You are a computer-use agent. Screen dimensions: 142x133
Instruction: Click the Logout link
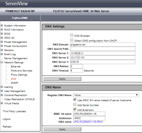pos(6,119)
